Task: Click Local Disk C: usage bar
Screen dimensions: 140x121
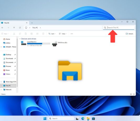Action: pos(39,43)
